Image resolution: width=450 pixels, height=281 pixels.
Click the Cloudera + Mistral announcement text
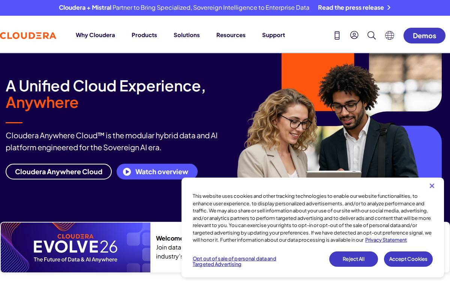[x=184, y=7]
